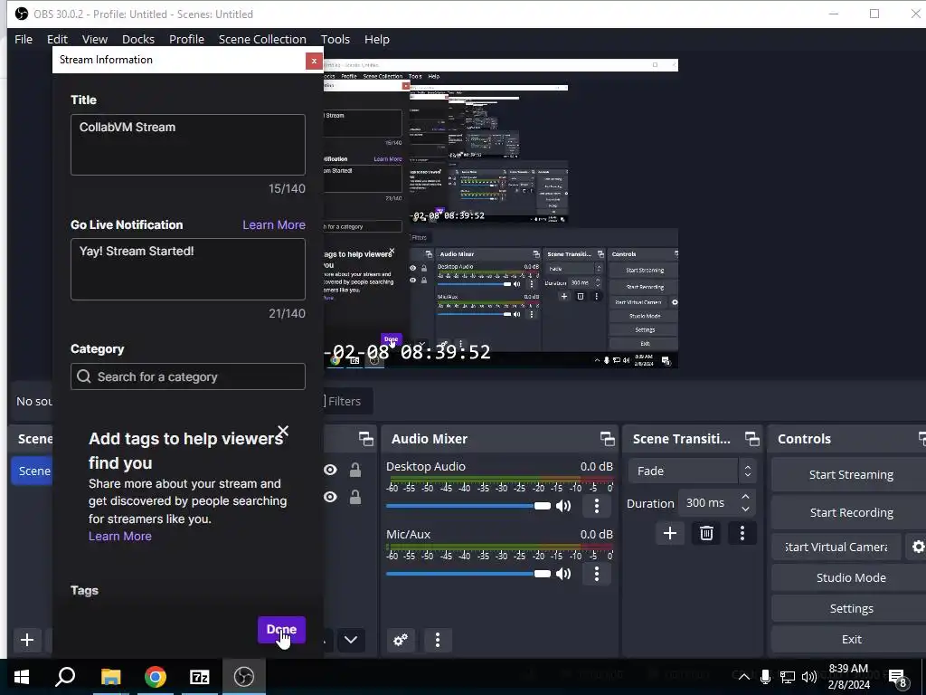926x695 pixels.
Task: Enable Studio Mode
Action: pos(851,577)
